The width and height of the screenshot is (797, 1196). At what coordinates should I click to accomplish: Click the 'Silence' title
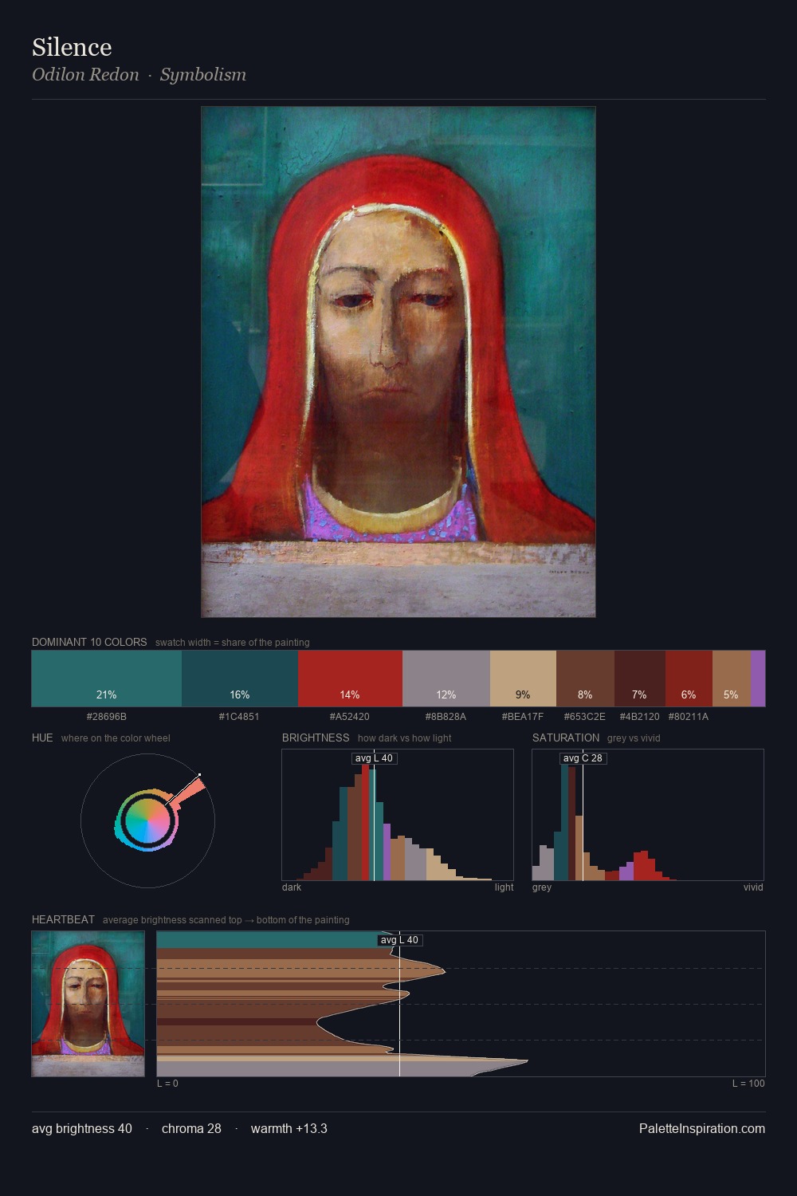click(x=72, y=47)
